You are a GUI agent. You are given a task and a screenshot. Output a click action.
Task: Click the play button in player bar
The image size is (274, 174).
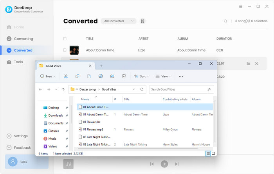click(164, 164)
